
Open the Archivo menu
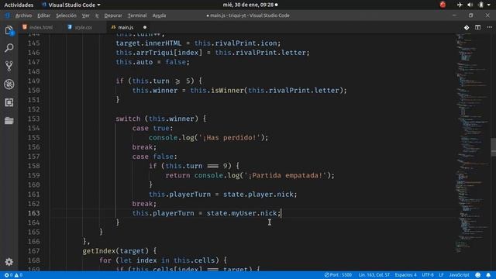[23, 15]
